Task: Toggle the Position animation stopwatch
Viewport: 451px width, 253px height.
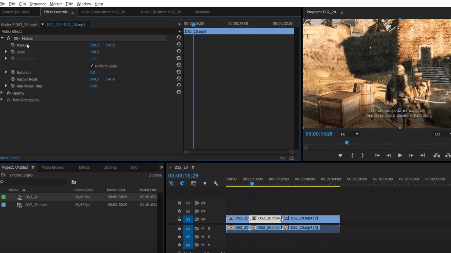Action: click(13, 45)
